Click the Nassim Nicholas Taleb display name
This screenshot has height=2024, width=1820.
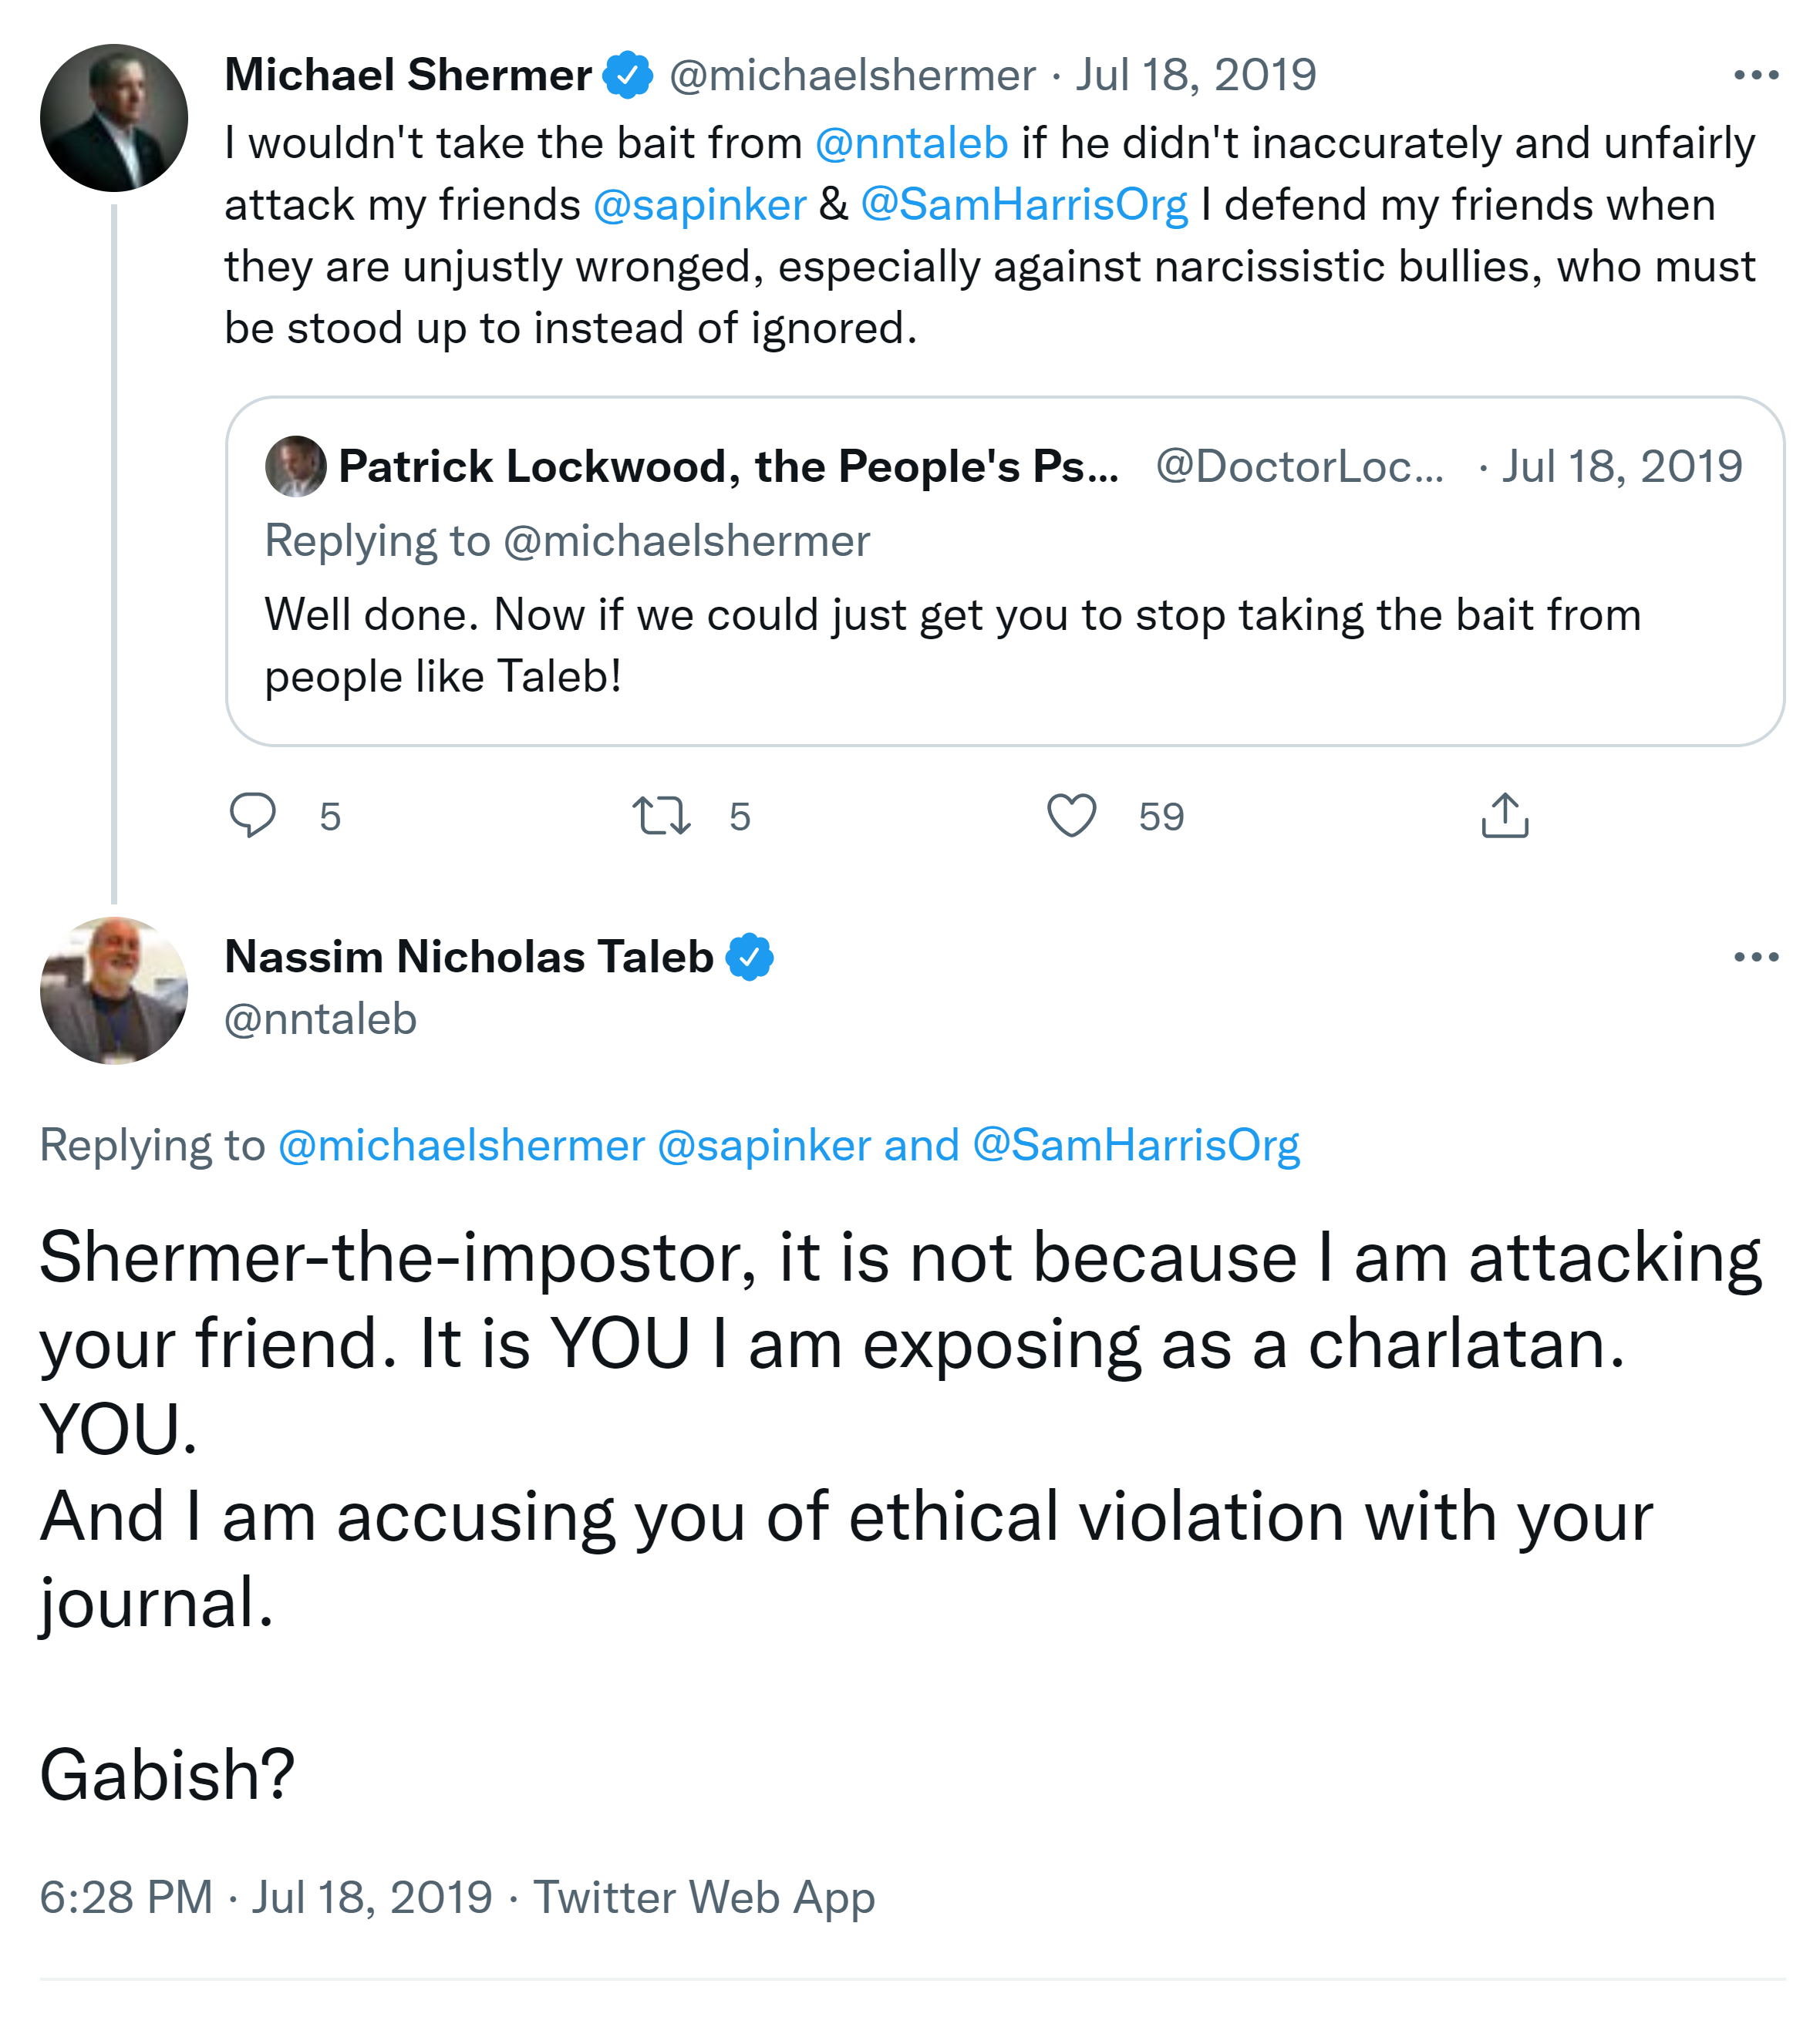coord(468,957)
